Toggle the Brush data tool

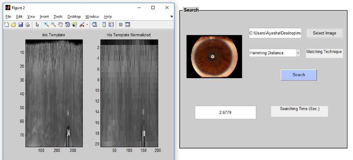(x=82, y=25)
